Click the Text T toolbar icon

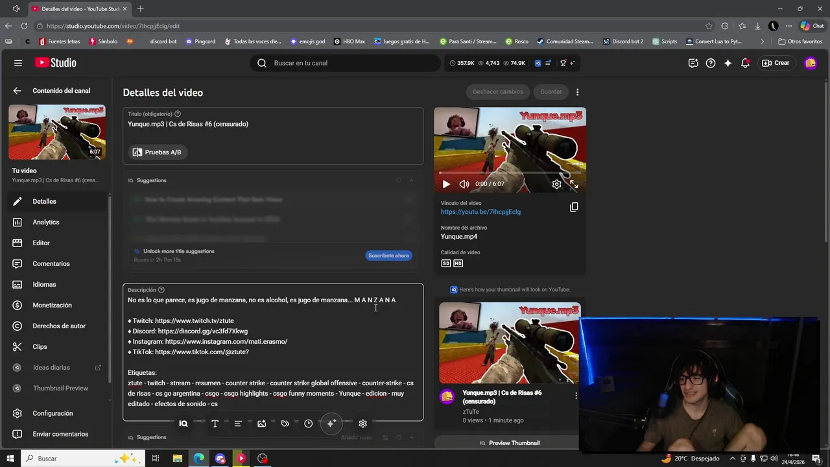(215, 424)
